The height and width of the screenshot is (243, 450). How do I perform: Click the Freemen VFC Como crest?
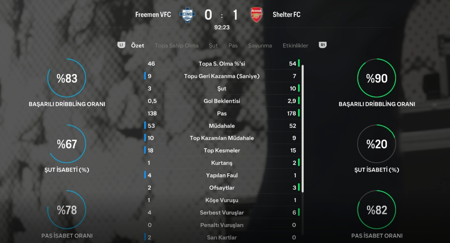[x=187, y=15]
